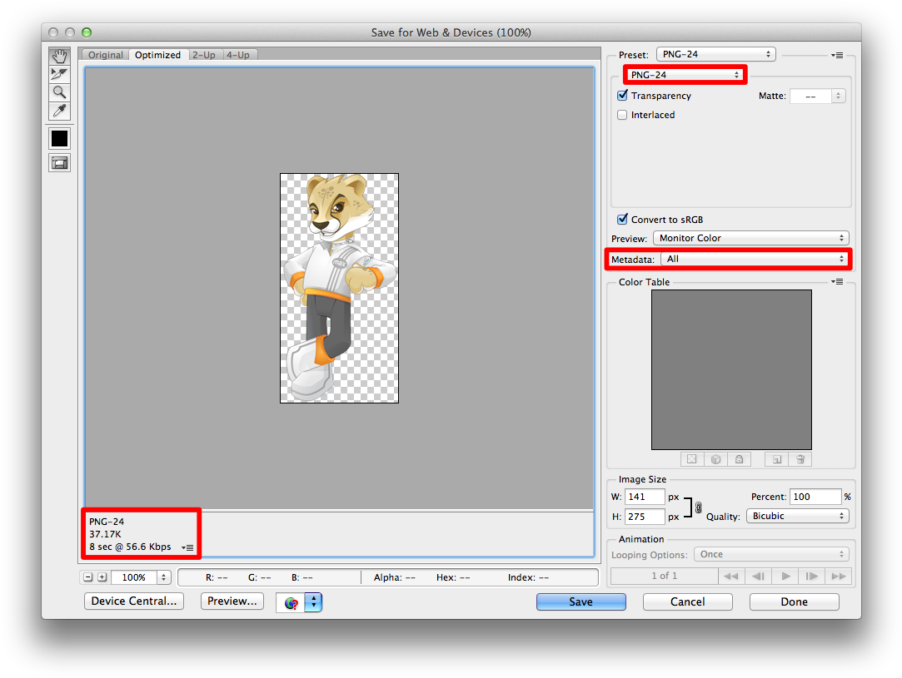Open the Quality Bicubic dropdown

[797, 516]
